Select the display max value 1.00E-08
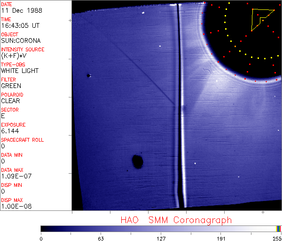 (x=16, y=206)
